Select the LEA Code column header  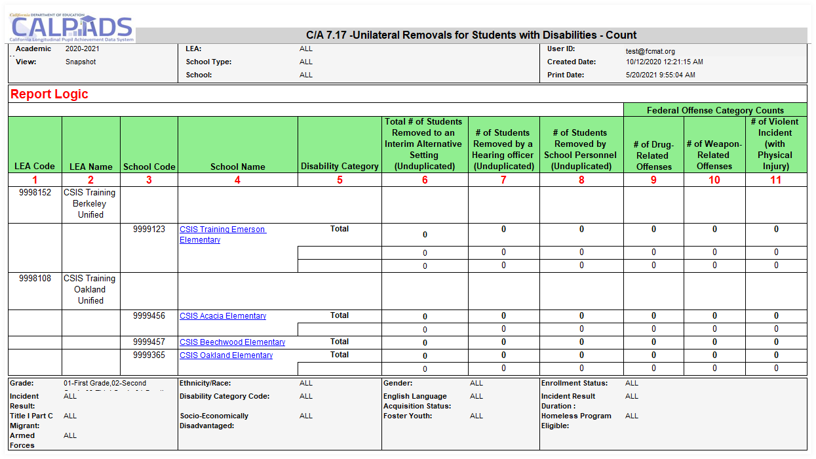point(34,167)
